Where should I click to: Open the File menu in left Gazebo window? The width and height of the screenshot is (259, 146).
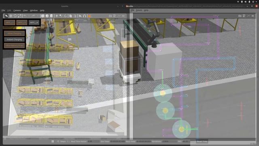coord(3,11)
